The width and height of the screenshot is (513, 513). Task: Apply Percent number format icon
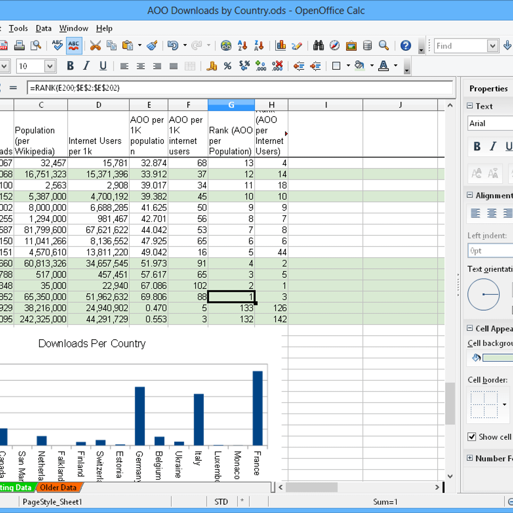click(x=228, y=66)
